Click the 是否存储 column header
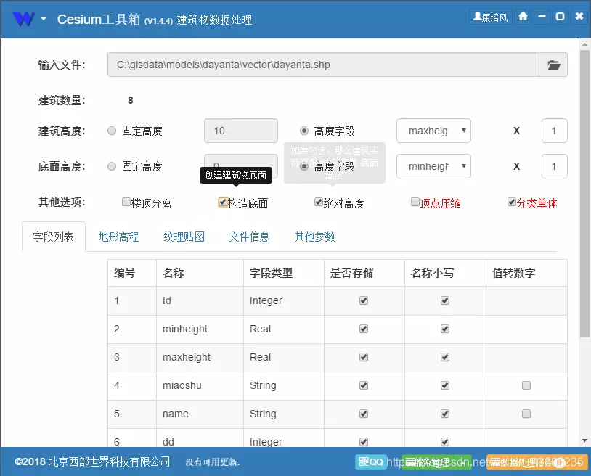 pyautogui.click(x=364, y=273)
